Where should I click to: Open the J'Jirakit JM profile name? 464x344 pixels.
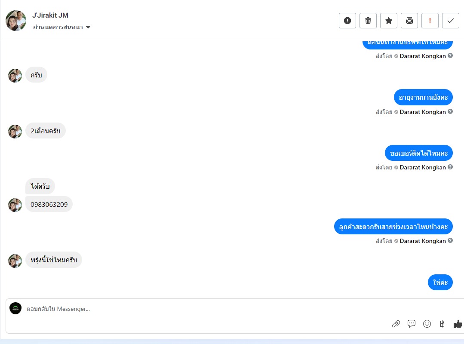[x=50, y=15]
